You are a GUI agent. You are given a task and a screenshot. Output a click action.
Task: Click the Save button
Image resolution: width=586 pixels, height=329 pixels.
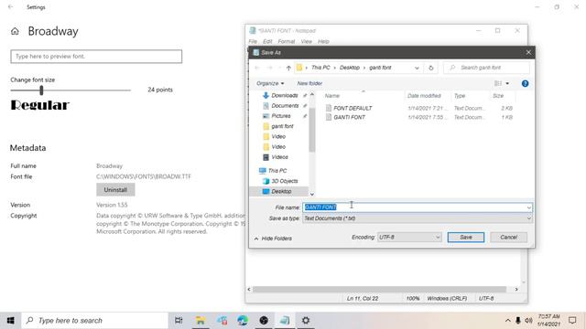pos(466,238)
